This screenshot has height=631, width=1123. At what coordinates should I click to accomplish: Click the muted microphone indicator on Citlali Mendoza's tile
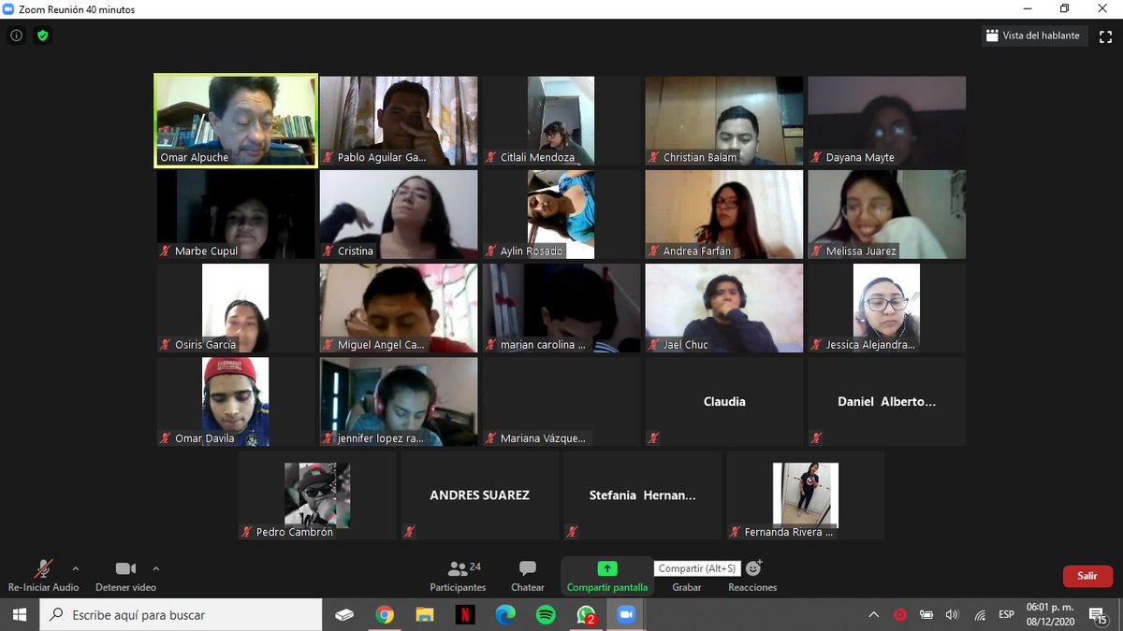coord(489,157)
